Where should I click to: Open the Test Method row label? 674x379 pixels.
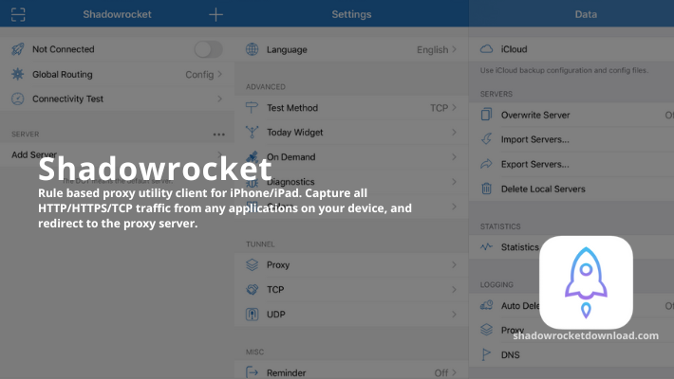click(x=292, y=108)
